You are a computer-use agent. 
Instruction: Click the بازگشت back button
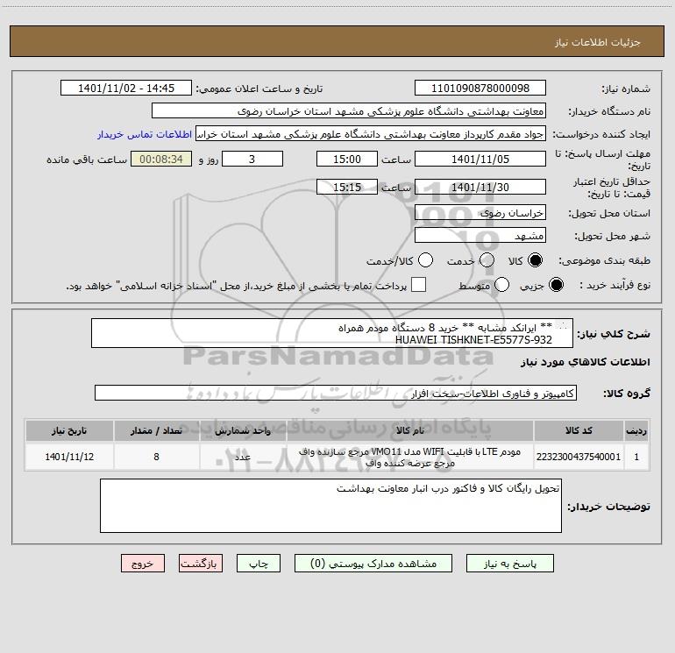[201, 564]
